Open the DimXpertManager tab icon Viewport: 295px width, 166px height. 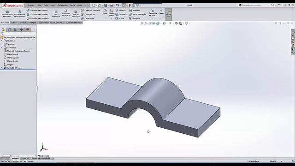22,30
